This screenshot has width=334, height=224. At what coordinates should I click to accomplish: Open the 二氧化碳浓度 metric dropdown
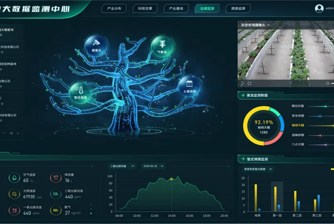click(122, 166)
